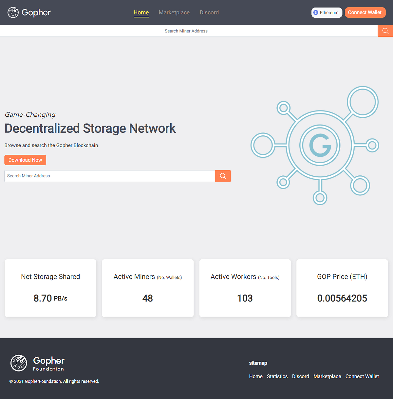Open the Discord link in the footer
The image size is (393, 399).
point(300,376)
